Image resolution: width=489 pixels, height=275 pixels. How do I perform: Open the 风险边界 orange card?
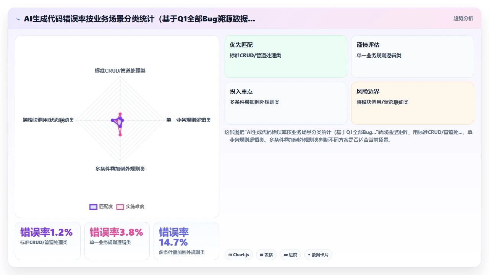click(413, 103)
